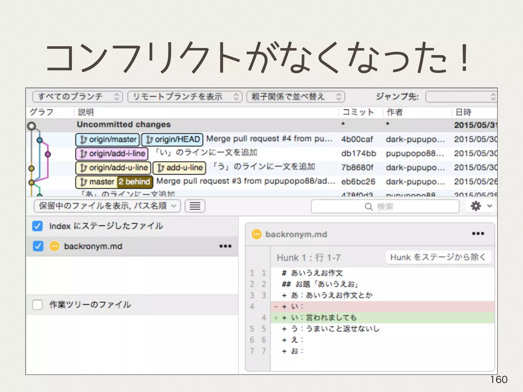This screenshot has height=392, width=523.
Task: Expand the 親子関係で並べ替え sort dropdown
Action: [295, 97]
